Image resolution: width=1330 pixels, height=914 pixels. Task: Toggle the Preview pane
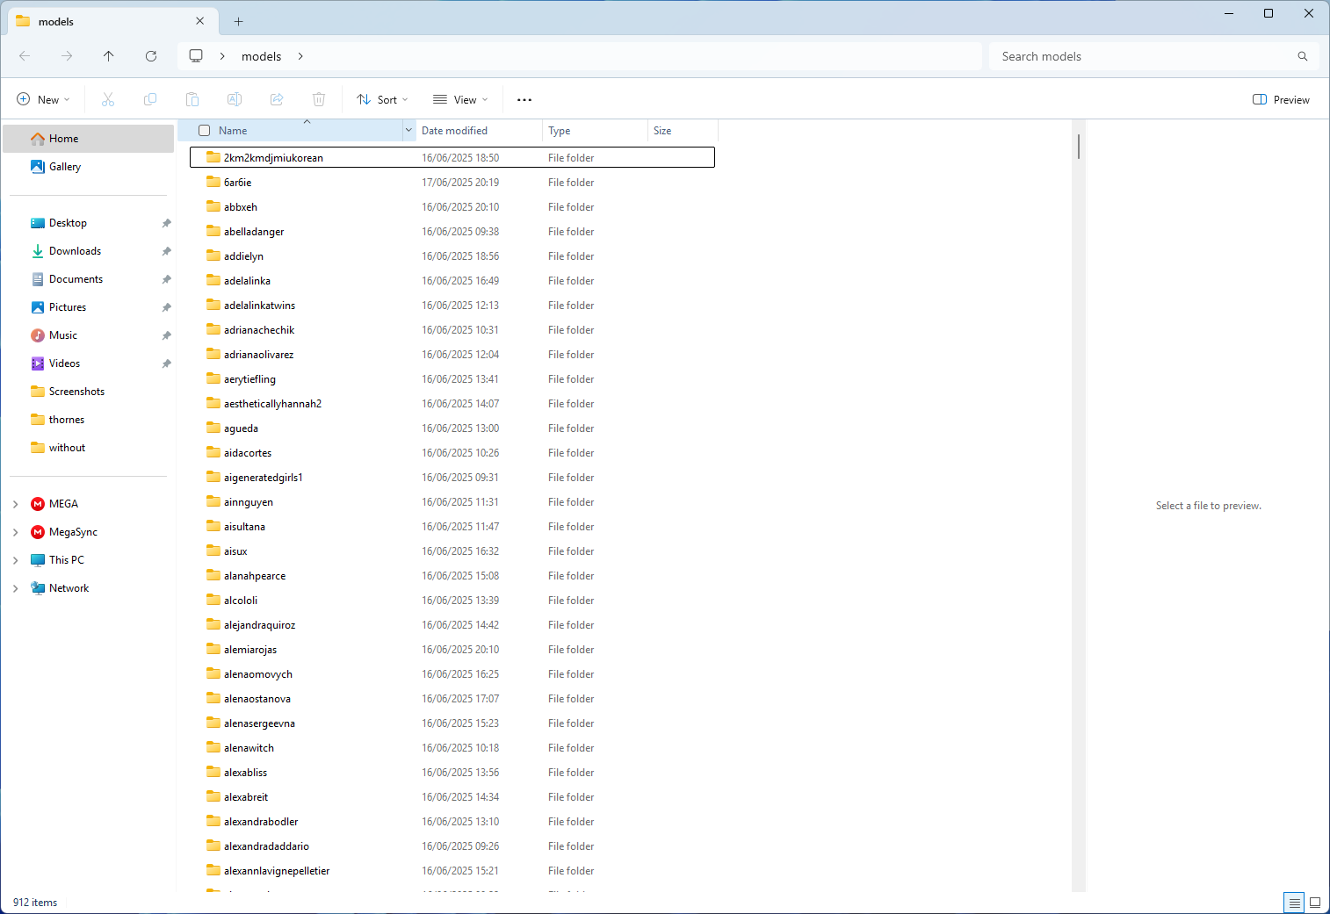(1280, 99)
